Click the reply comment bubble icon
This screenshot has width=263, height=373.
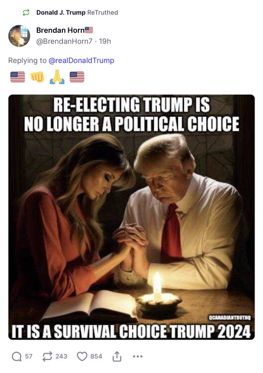click(16, 357)
